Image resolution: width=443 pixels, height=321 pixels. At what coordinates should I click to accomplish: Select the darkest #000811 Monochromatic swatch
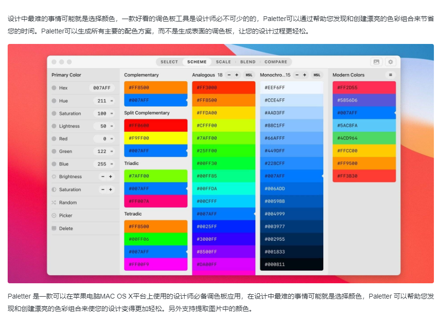point(291,264)
